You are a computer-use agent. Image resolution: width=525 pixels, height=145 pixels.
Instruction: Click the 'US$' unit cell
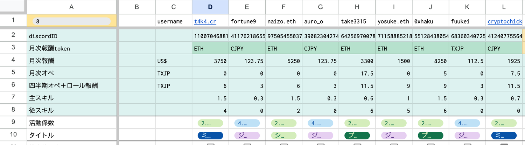[174, 61]
